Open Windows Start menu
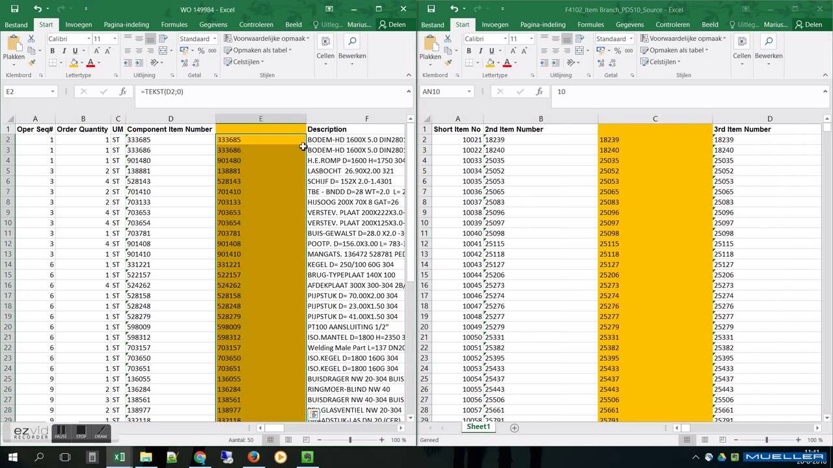This screenshot has width=833, height=468. pos(12,457)
